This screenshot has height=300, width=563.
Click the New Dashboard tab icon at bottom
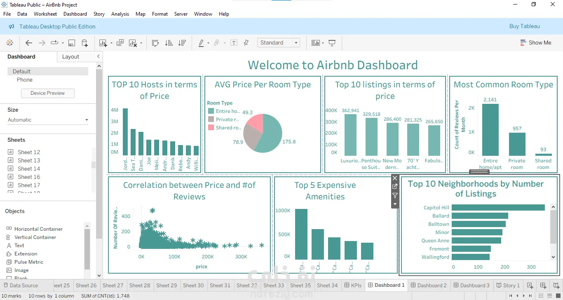pyautogui.click(x=543, y=285)
